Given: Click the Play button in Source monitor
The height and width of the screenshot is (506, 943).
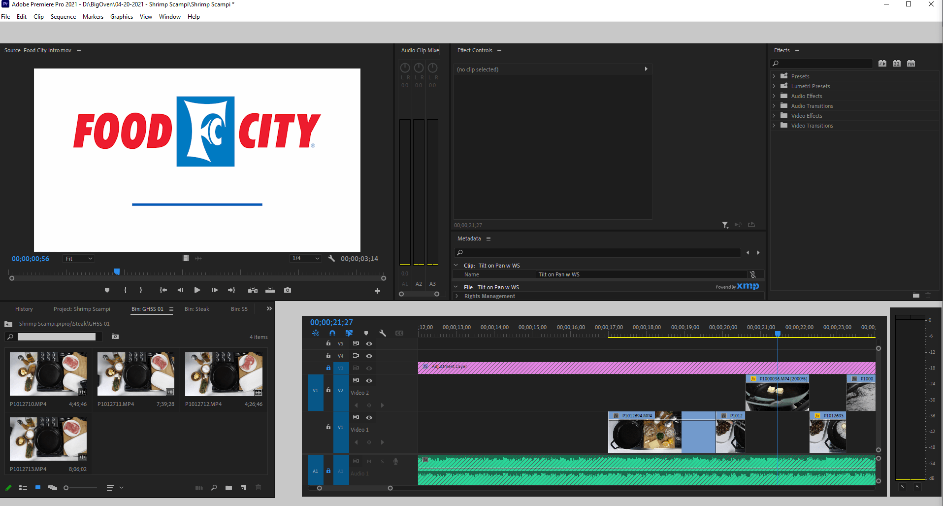Looking at the screenshot, I should click(197, 290).
